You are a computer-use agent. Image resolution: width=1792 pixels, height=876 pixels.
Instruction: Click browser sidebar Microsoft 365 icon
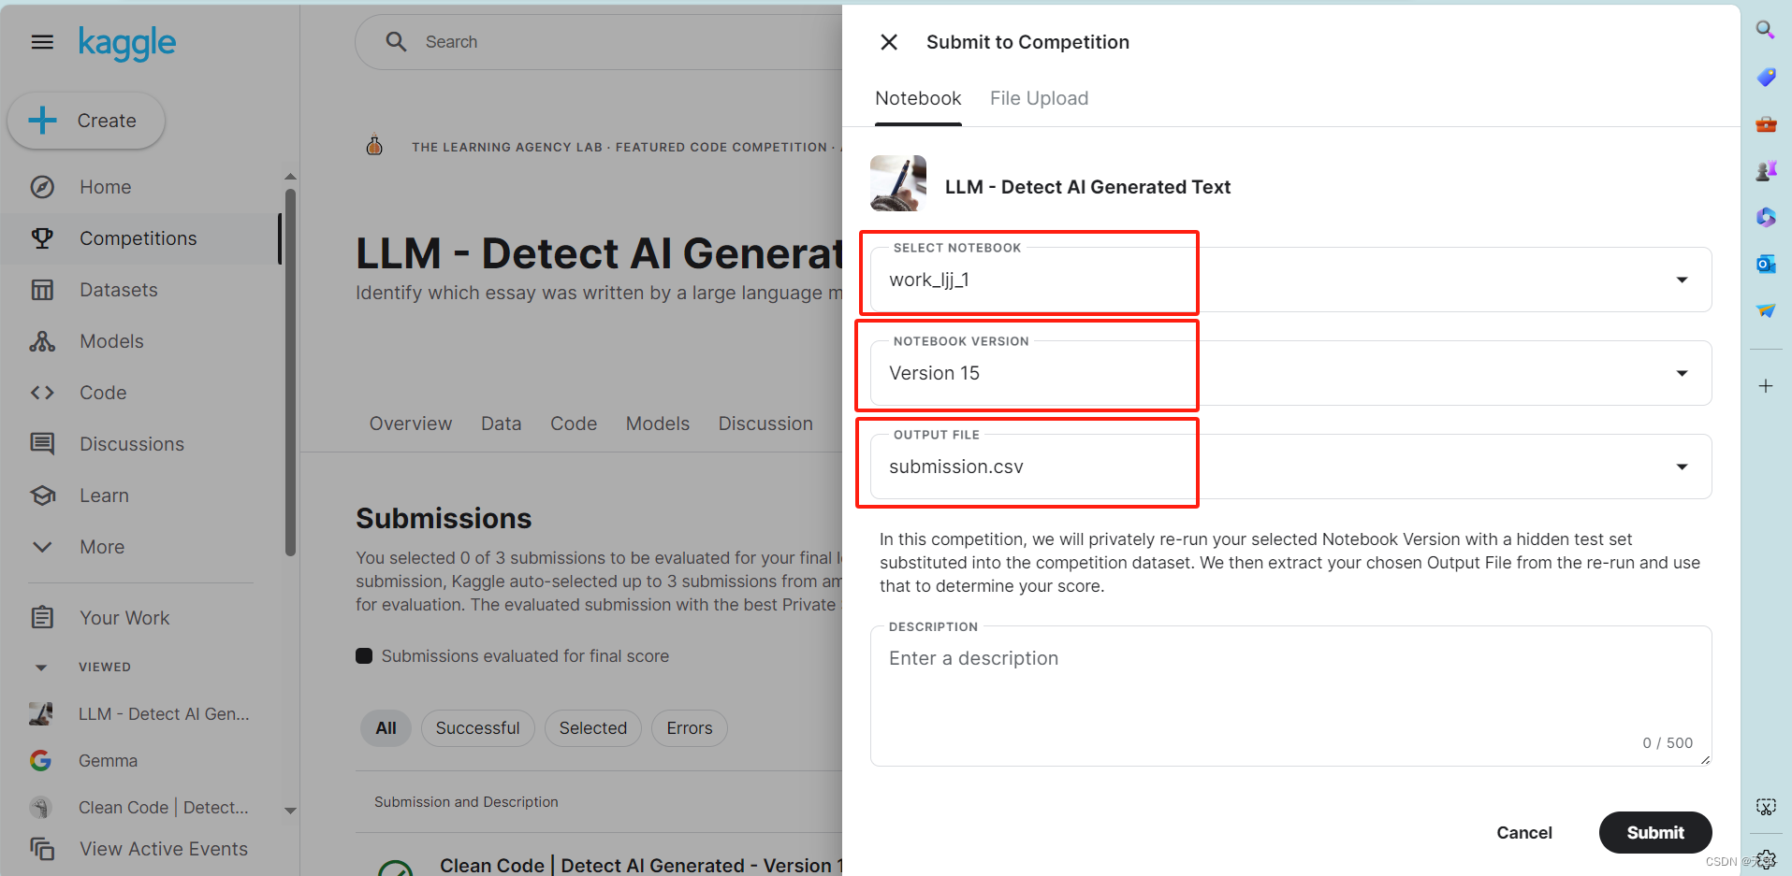pyautogui.click(x=1766, y=217)
